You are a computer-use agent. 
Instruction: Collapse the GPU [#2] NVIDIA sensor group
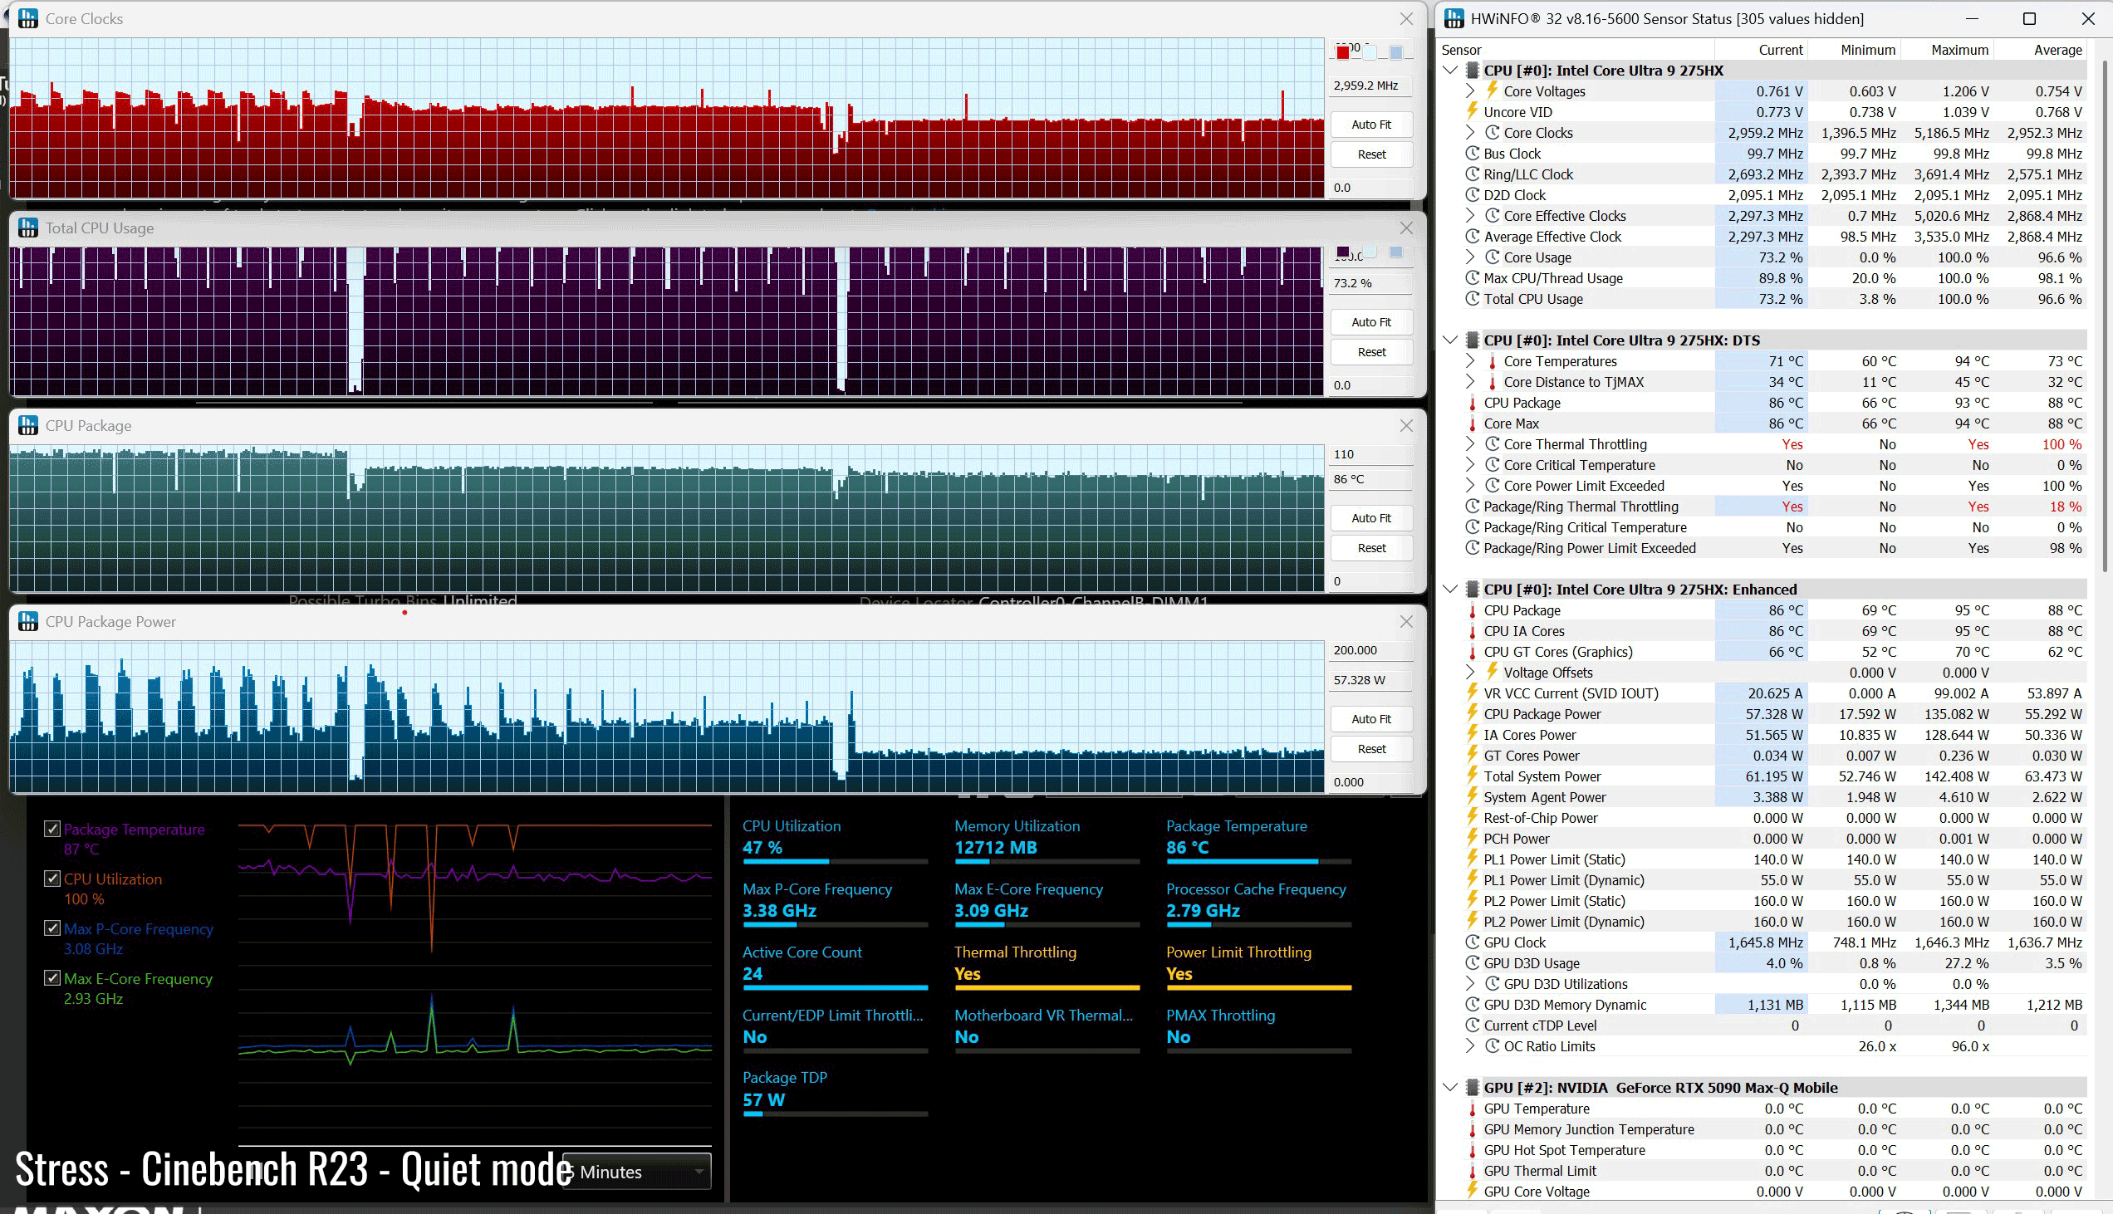[x=1450, y=1087]
